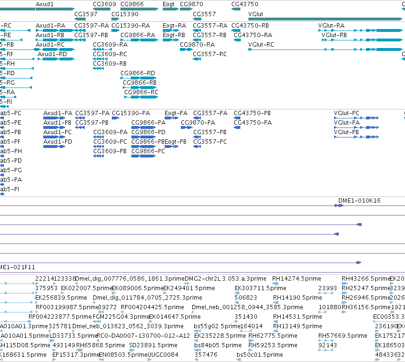
Task: Click transcript CG9870-RA
Action: coord(198,45)
